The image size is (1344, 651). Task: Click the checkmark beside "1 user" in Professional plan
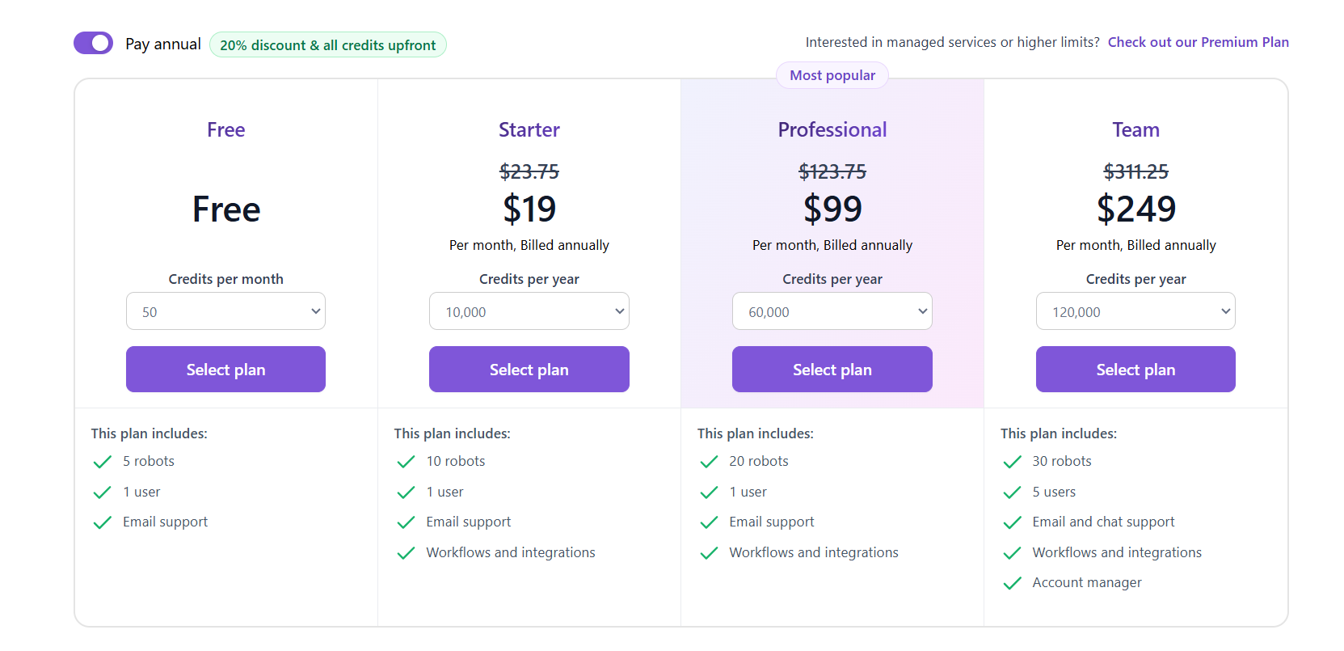coord(709,492)
